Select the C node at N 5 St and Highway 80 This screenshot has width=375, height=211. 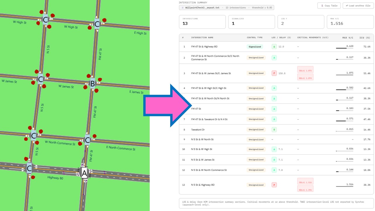point(29,168)
